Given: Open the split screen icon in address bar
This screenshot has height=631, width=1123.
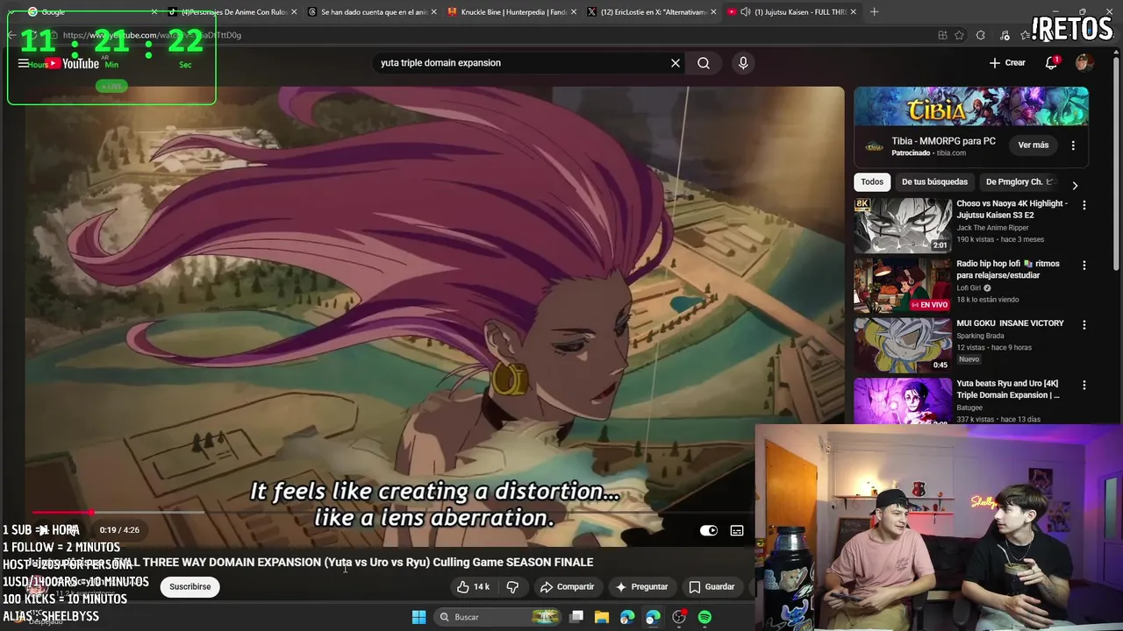Looking at the screenshot, I should tap(942, 35).
